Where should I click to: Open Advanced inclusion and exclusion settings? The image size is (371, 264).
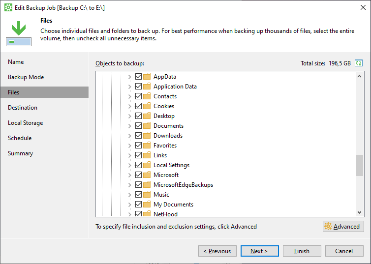(343, 227)
